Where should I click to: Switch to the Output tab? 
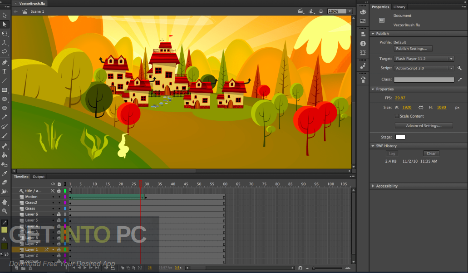(39, 177)
